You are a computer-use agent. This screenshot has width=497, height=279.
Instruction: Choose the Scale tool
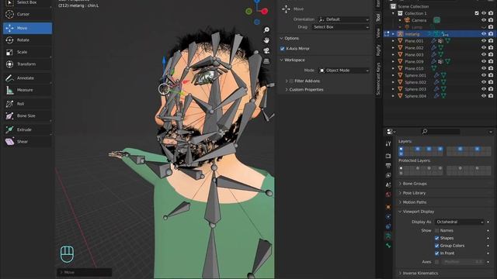coord(27,52)
